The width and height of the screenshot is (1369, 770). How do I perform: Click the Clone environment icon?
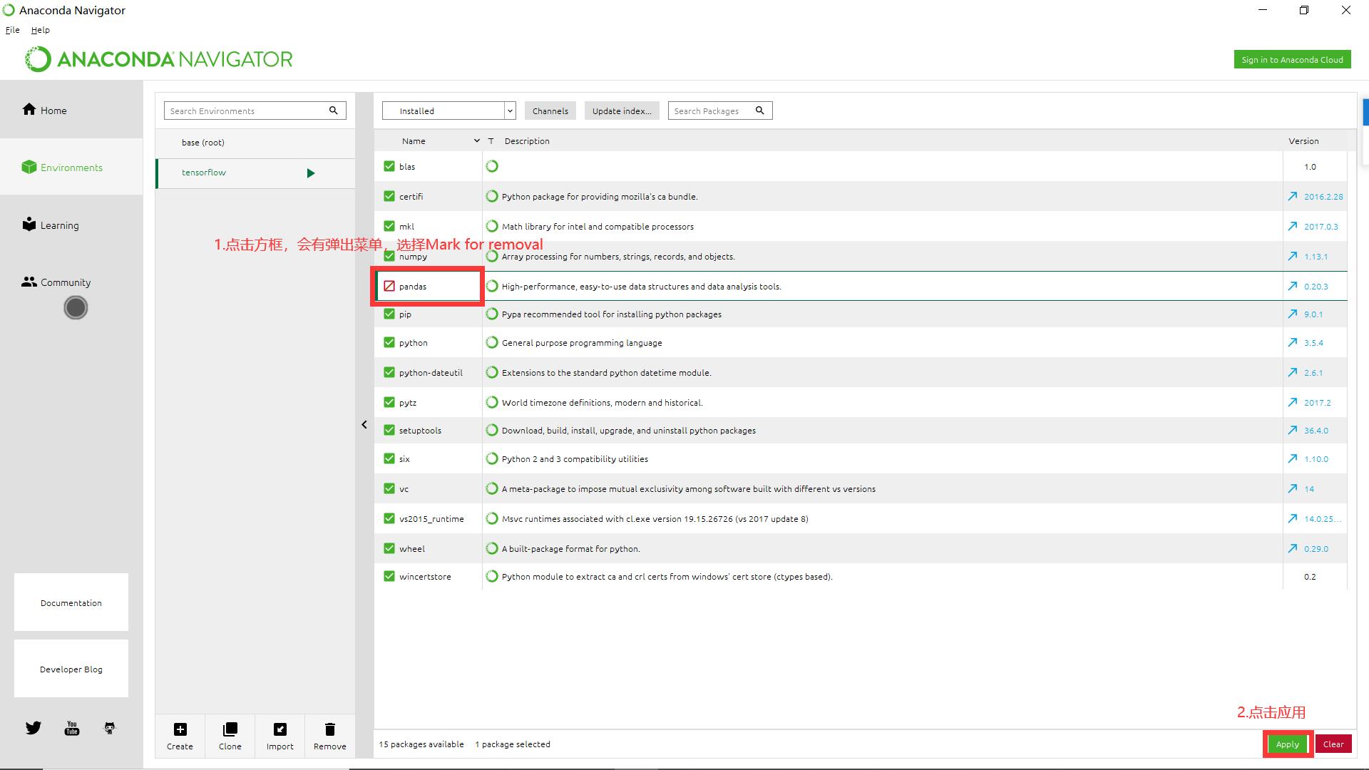point(230,729)
